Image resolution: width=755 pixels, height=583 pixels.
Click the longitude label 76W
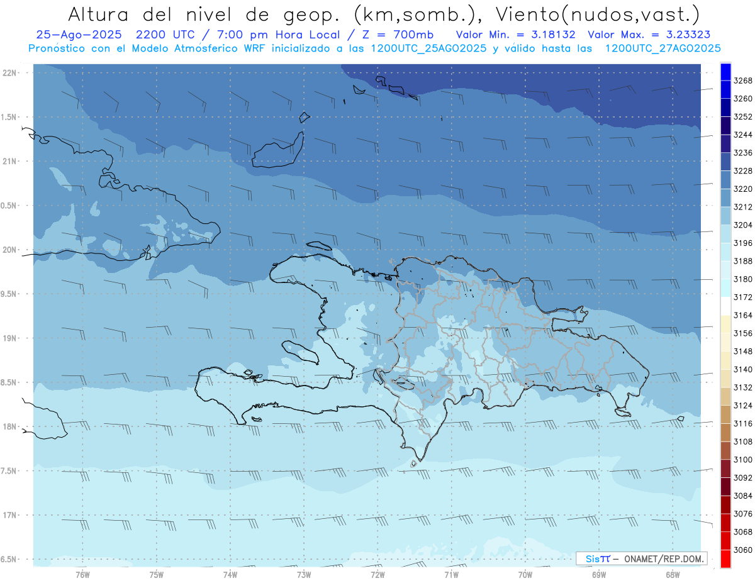point(82,574)
